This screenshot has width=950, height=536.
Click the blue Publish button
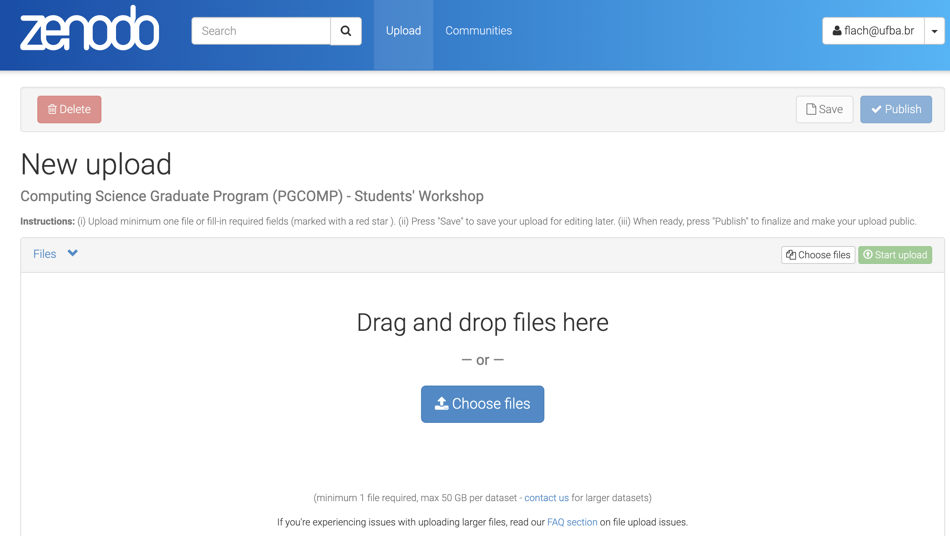coord(896,109)
